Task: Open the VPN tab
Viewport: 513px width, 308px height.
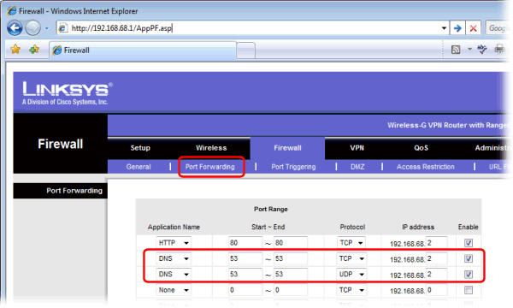Action: click(x=357, y=148)
